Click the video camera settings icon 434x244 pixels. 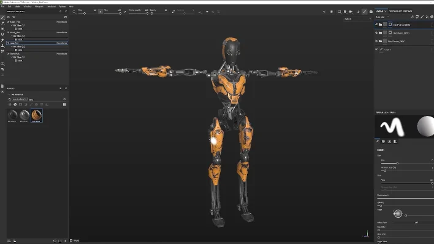tap(351, 12)
